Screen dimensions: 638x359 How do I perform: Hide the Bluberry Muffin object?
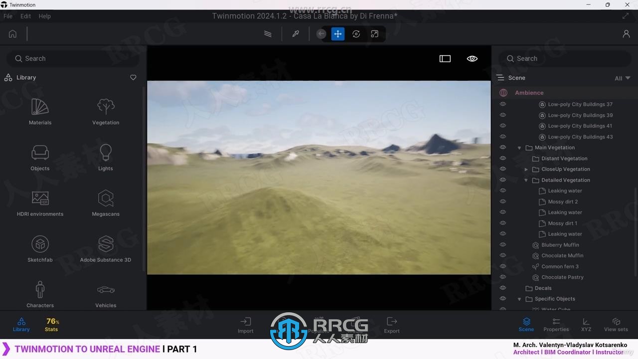tap(503, 245)
